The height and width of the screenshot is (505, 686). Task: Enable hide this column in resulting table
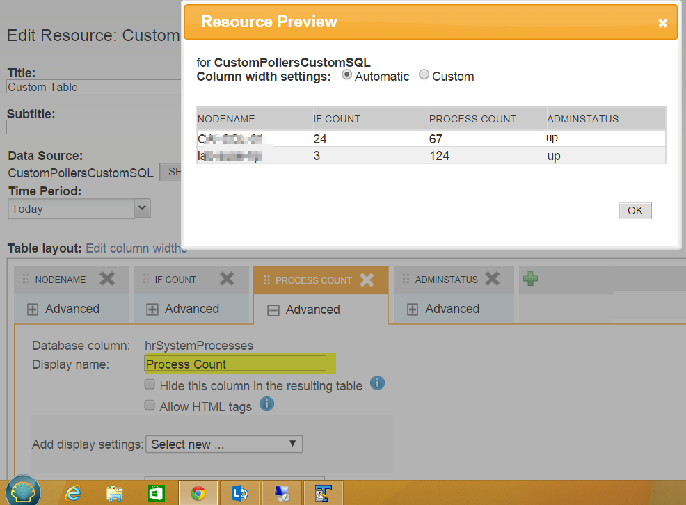[x=150, y=384]
